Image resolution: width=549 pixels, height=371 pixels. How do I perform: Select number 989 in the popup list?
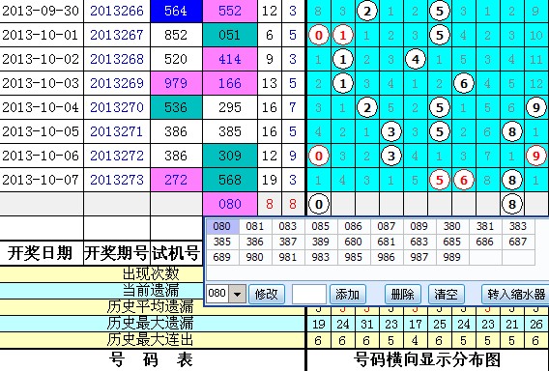click(x=451, y=257)
